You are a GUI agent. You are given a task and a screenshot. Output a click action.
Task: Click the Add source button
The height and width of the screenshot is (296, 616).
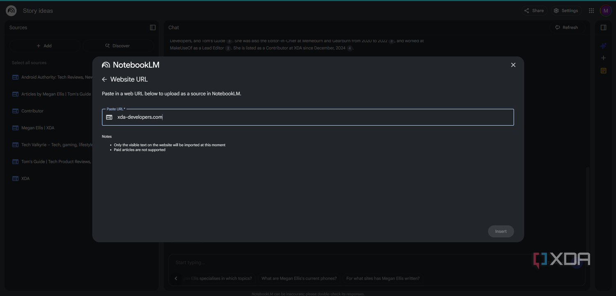click(44, 46)
